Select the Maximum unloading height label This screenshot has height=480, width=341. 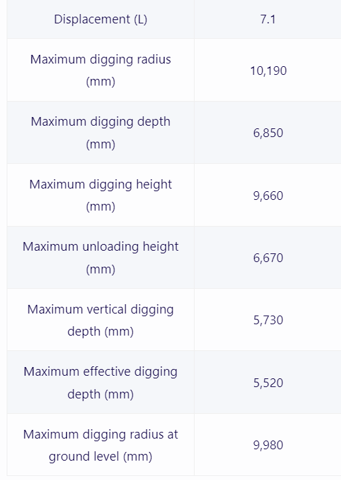pos(100,257)
